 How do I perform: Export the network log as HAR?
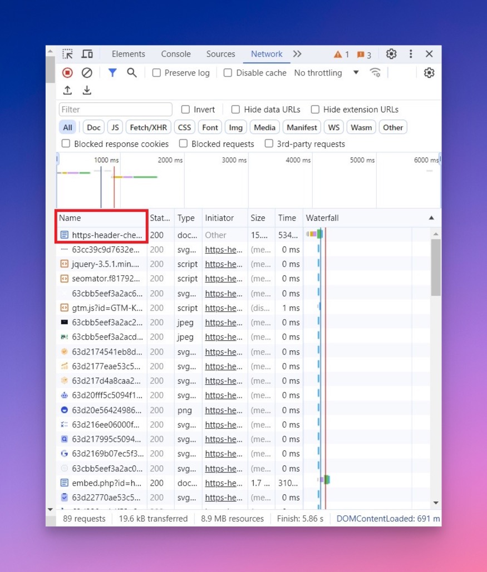point(86,90)
